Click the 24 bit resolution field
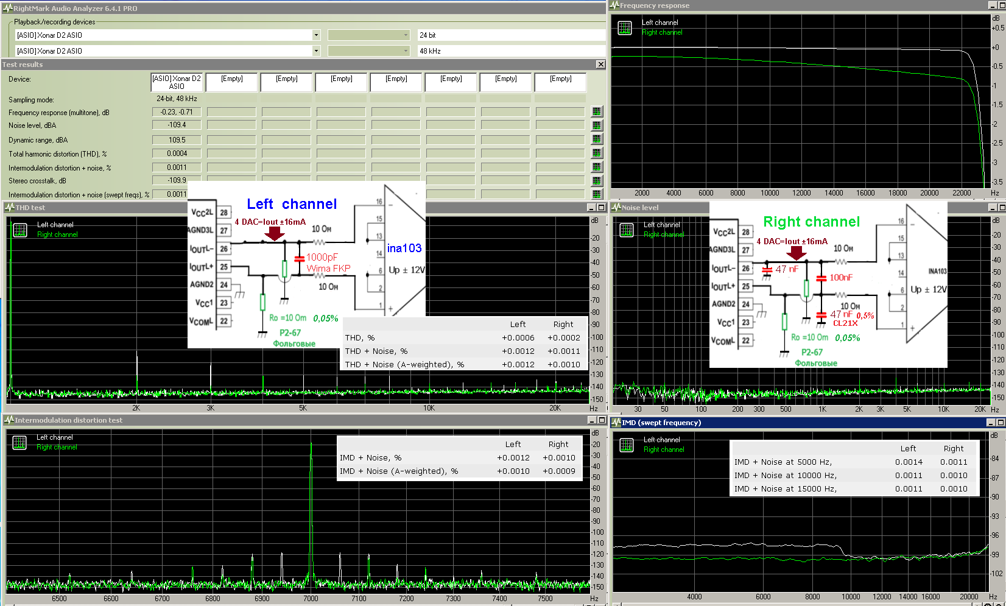Image resolution: width=1006 pixels, height=606 pixels. click(x=512, y=35)
